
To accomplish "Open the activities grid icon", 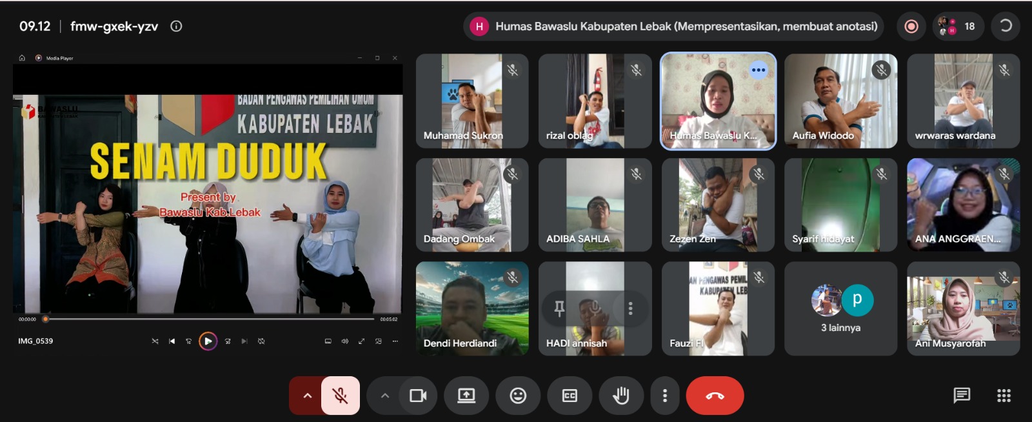I will [1004, 396].
